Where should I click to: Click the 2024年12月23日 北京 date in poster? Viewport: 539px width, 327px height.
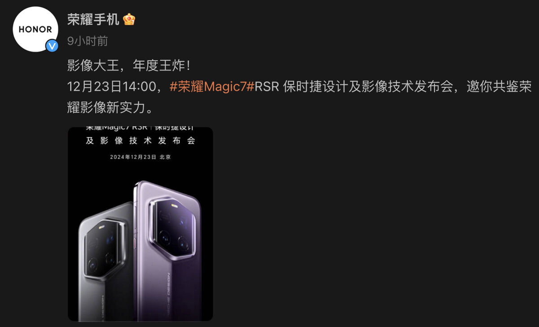coord(141,157)
